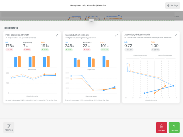Select the rightmost blue point on ratio chart
This screenshot has height=137, width=183.
pyautogui.click(x=173, y=86)
